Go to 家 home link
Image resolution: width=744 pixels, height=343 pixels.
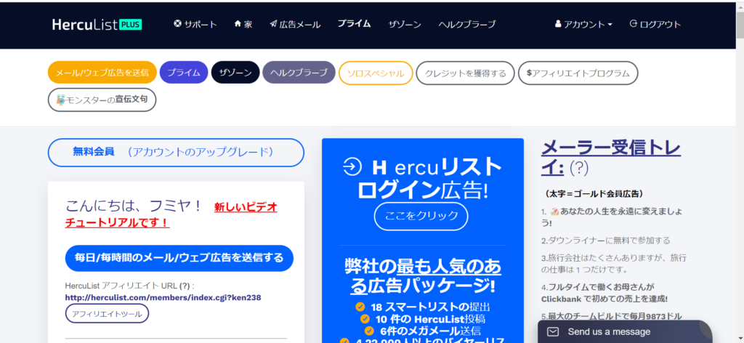coord(243,24)
